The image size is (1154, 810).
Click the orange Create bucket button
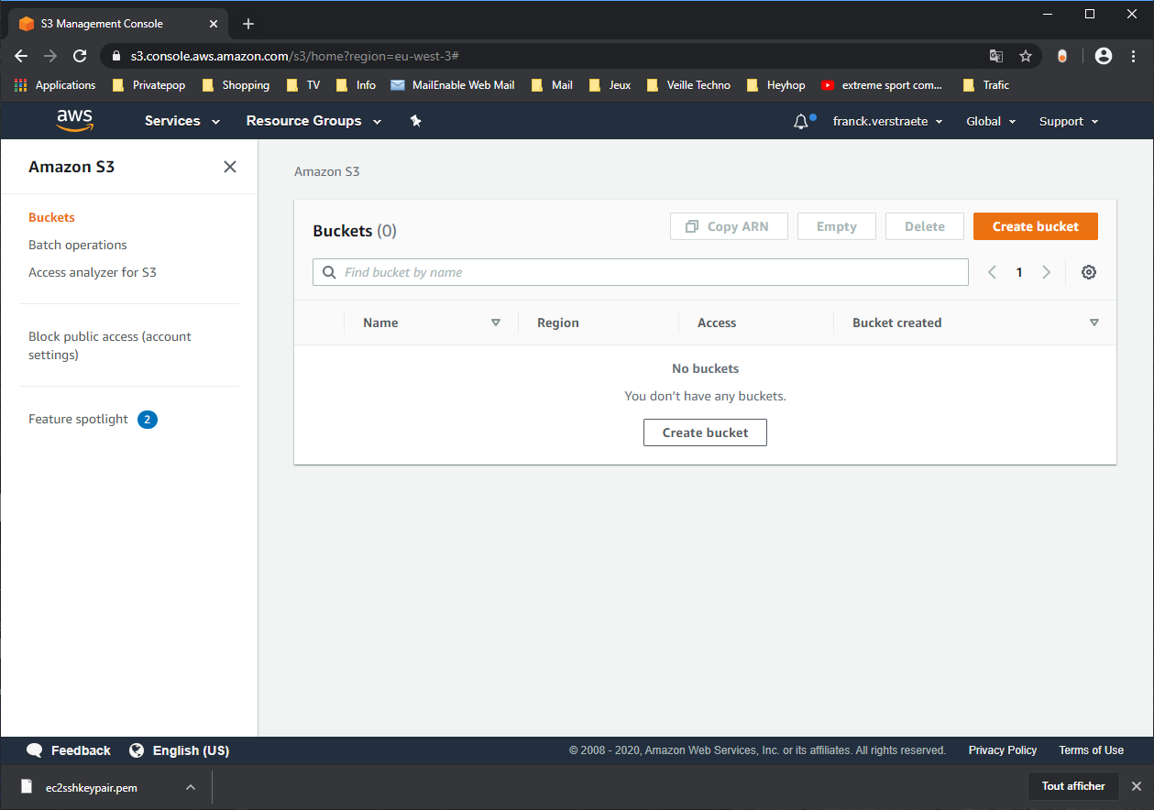click(x=1036, y=226)
